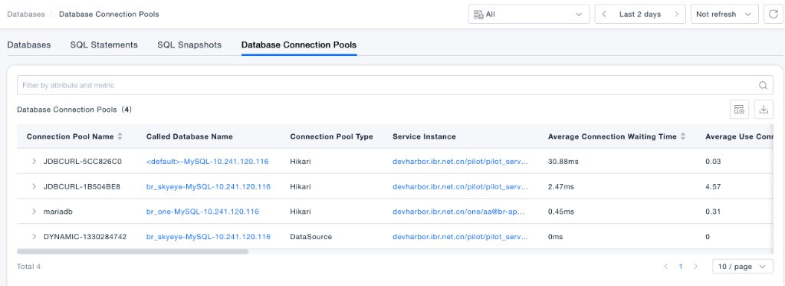The height and width of the screenshot is (286, 785).
Task: Expand the mariadb row
Action: pos(34,212)
